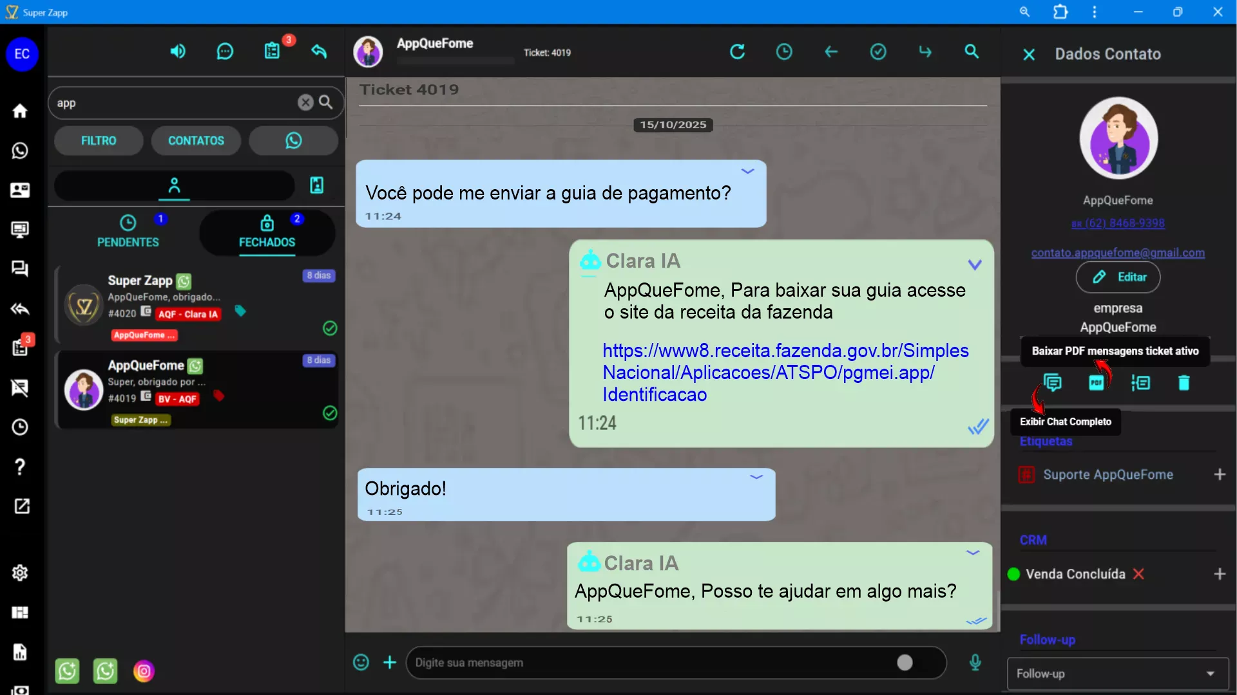Click the WhatsApp filter button
The image size is (1237, 695).
tap(294, 140)
